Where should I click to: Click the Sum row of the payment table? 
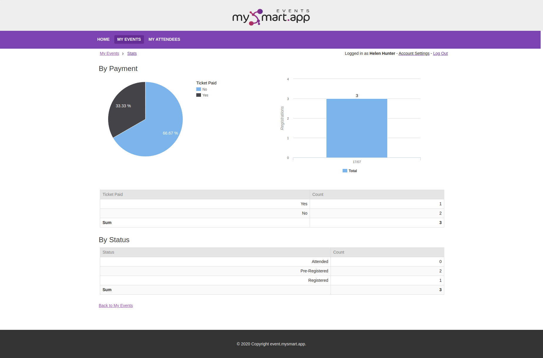[x=271, y=223]
